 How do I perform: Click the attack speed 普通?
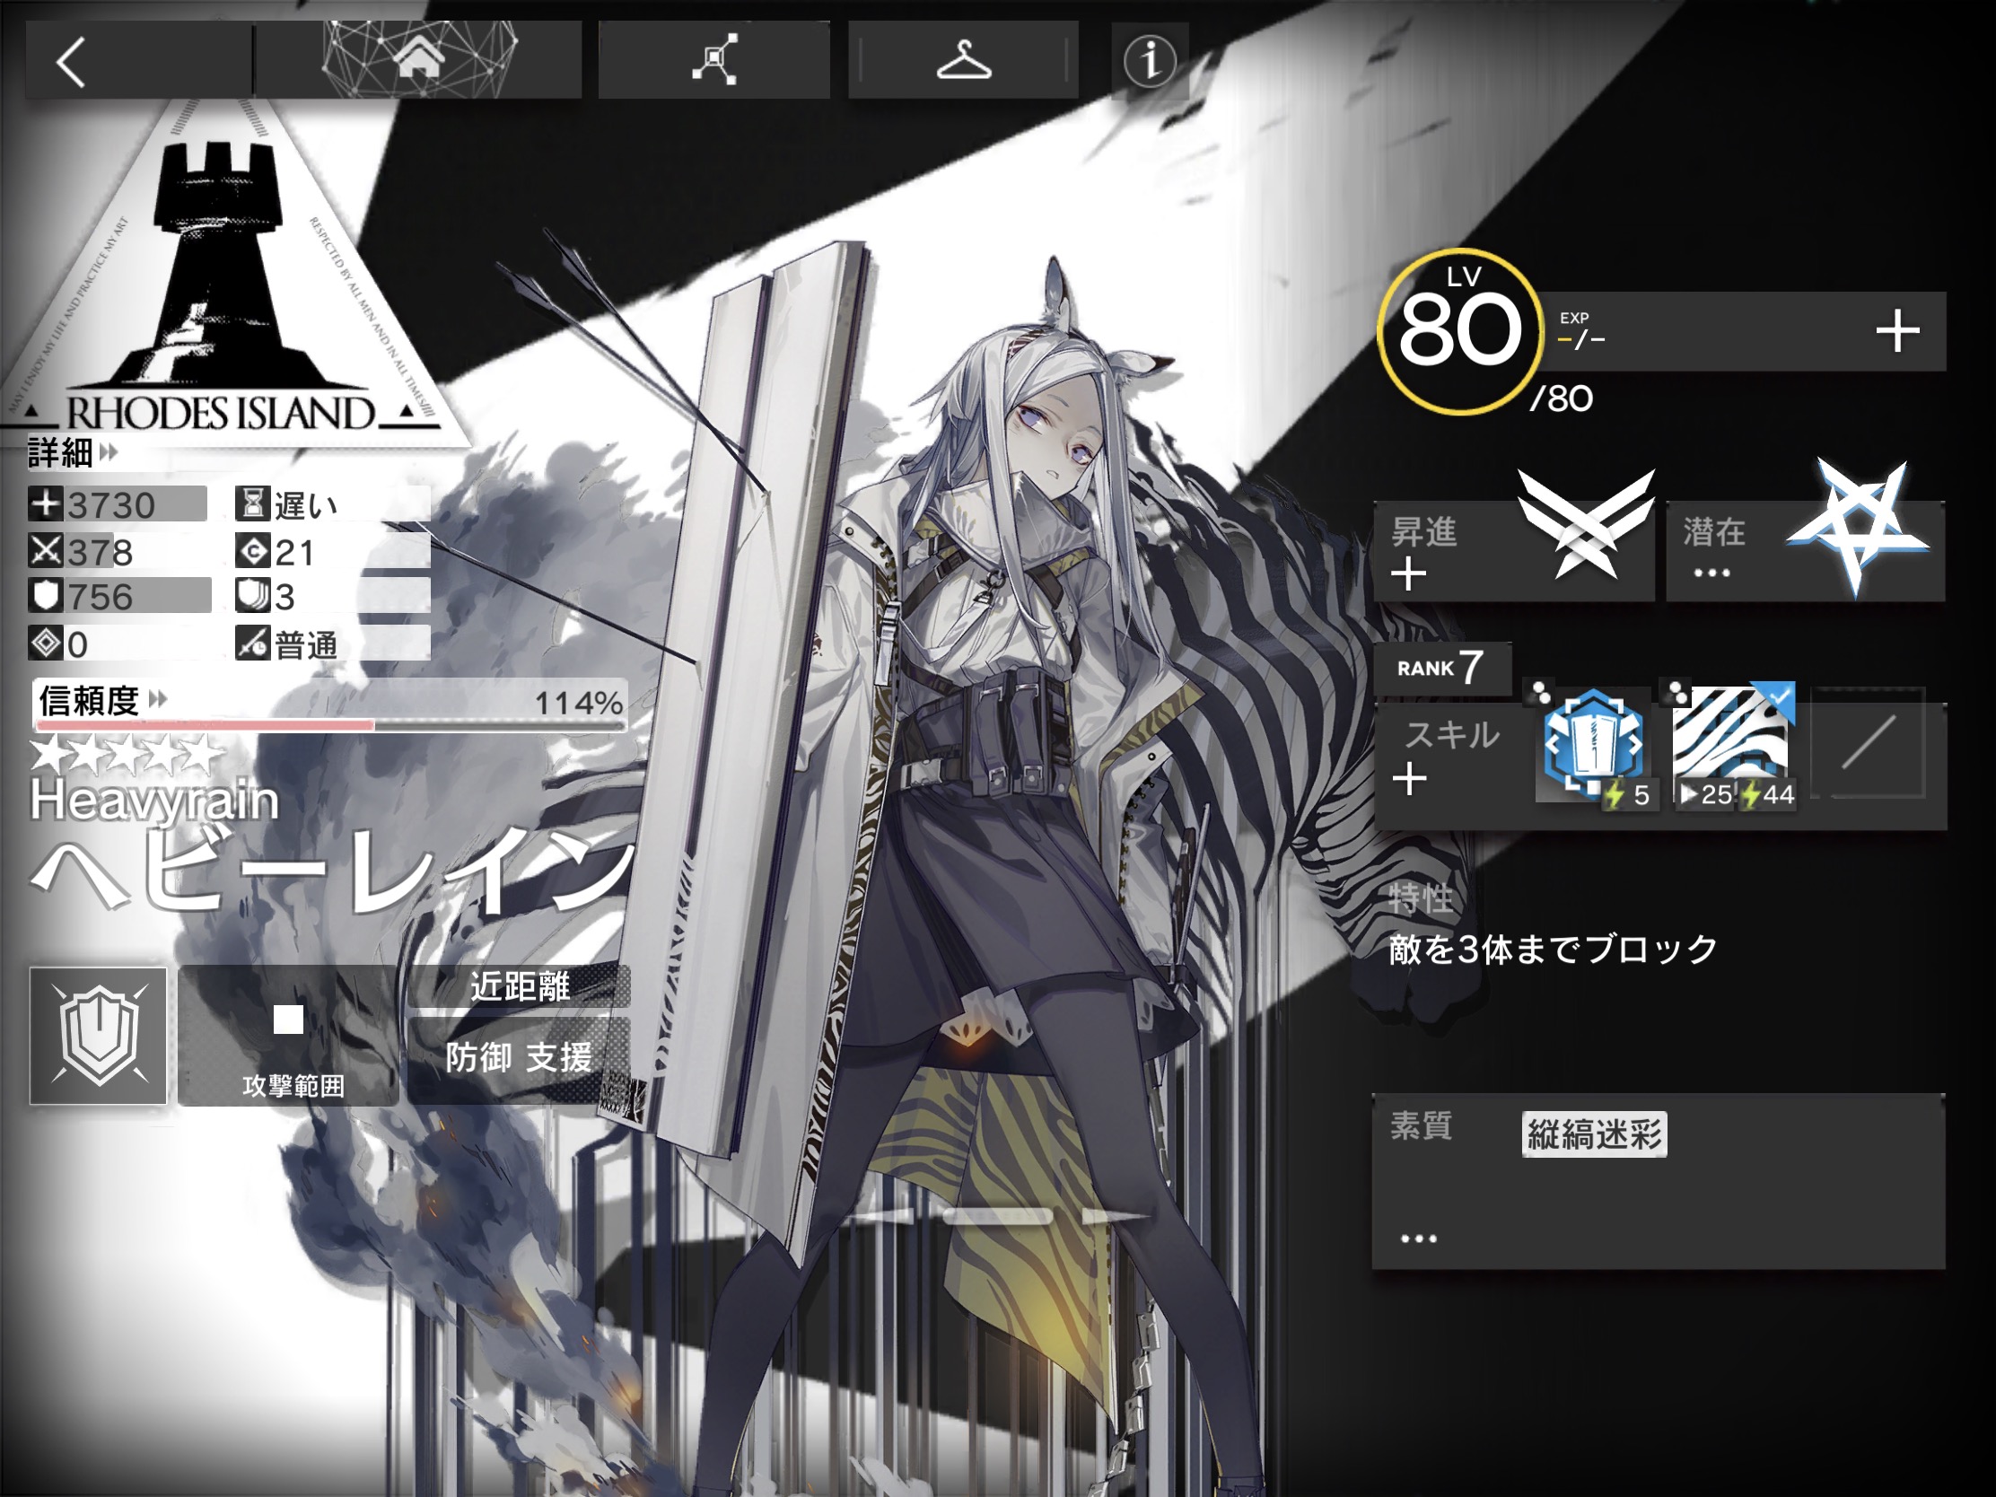[305, 644]
